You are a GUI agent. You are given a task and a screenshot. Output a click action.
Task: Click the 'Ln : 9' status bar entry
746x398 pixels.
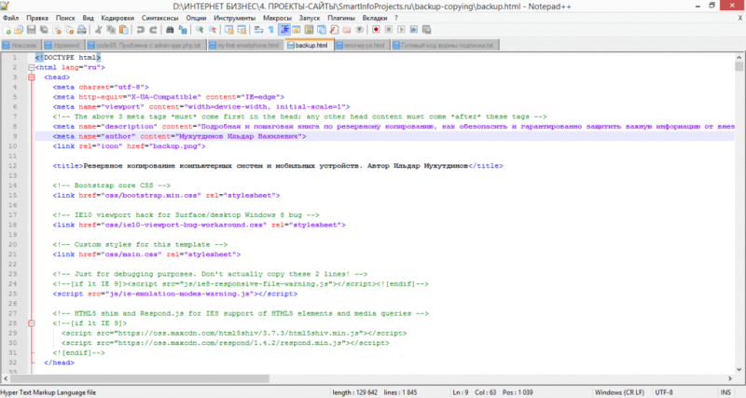coord(460,392)
